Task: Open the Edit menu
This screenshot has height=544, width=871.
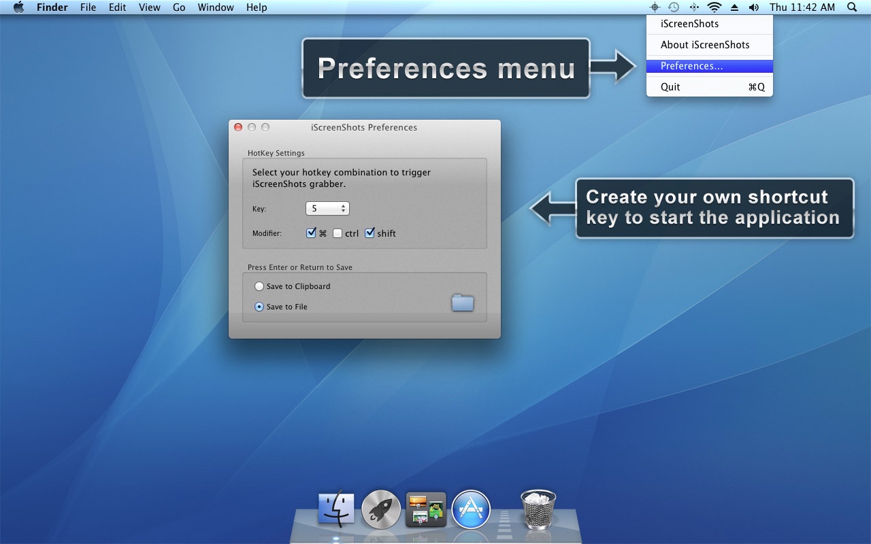Action: [118, 7]
